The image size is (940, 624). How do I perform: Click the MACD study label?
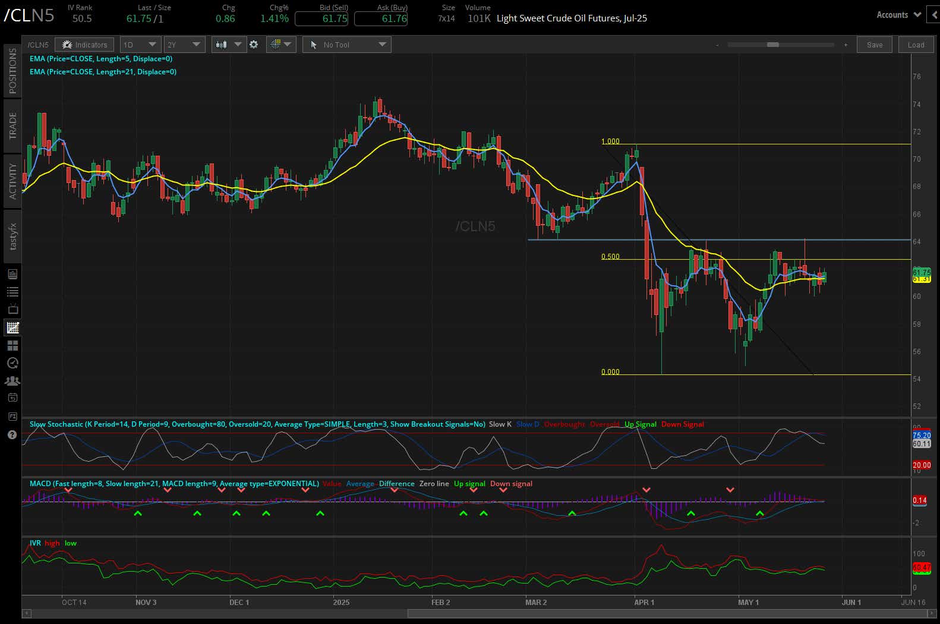[x=174, y=484]
